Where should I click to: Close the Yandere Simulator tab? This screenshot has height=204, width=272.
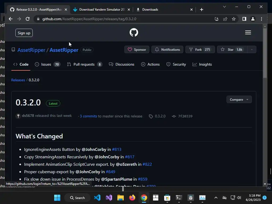tap(129, 10)
